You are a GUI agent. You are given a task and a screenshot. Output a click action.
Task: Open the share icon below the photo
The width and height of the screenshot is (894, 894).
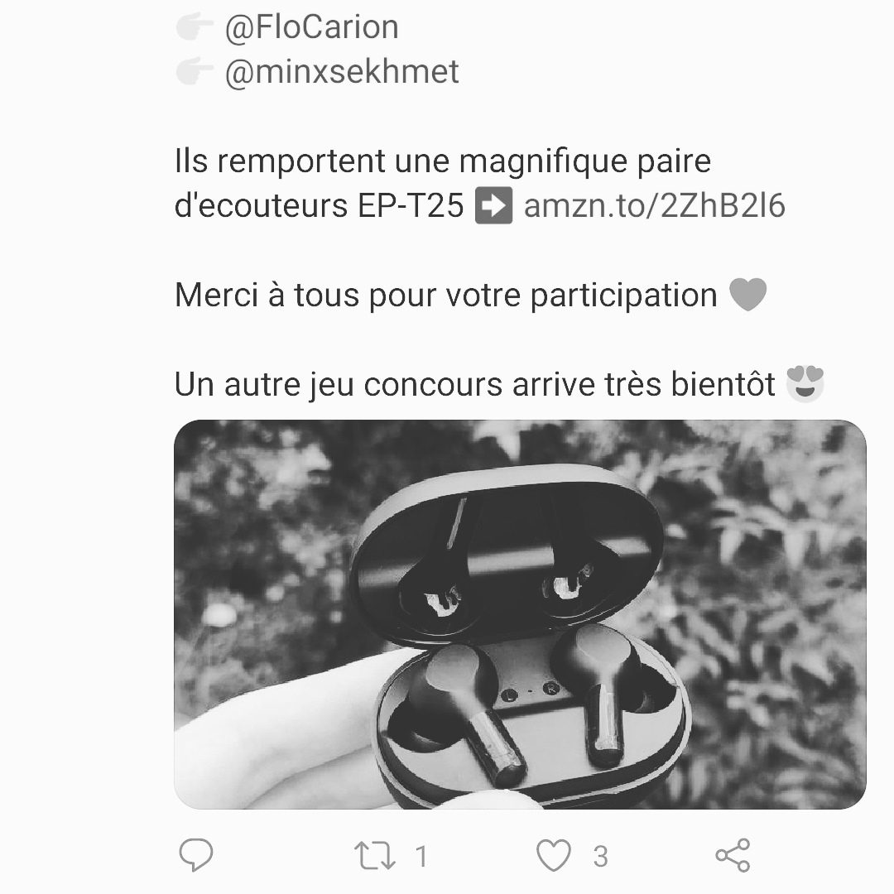(x=733, y=855)
